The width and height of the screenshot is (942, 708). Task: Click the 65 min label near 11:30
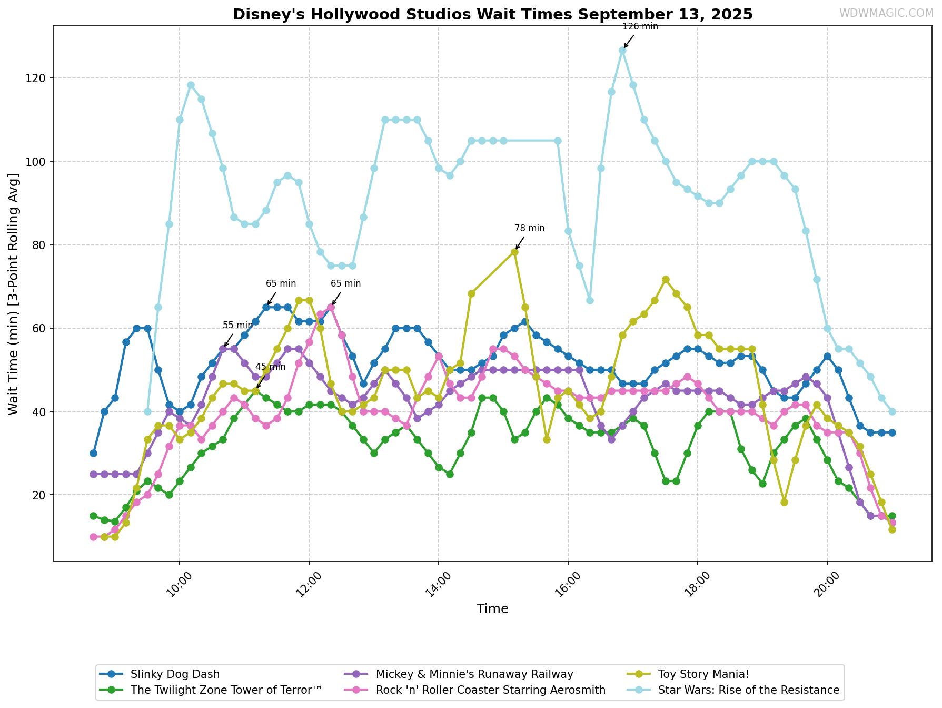281,283
